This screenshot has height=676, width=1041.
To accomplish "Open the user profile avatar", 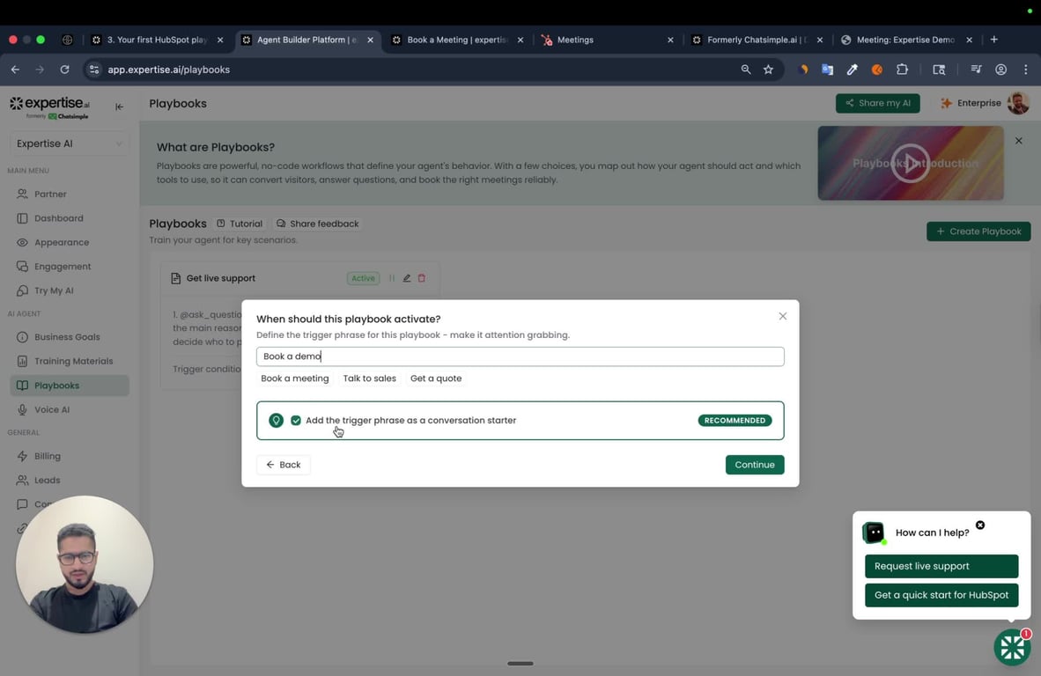I will 1018,103.
